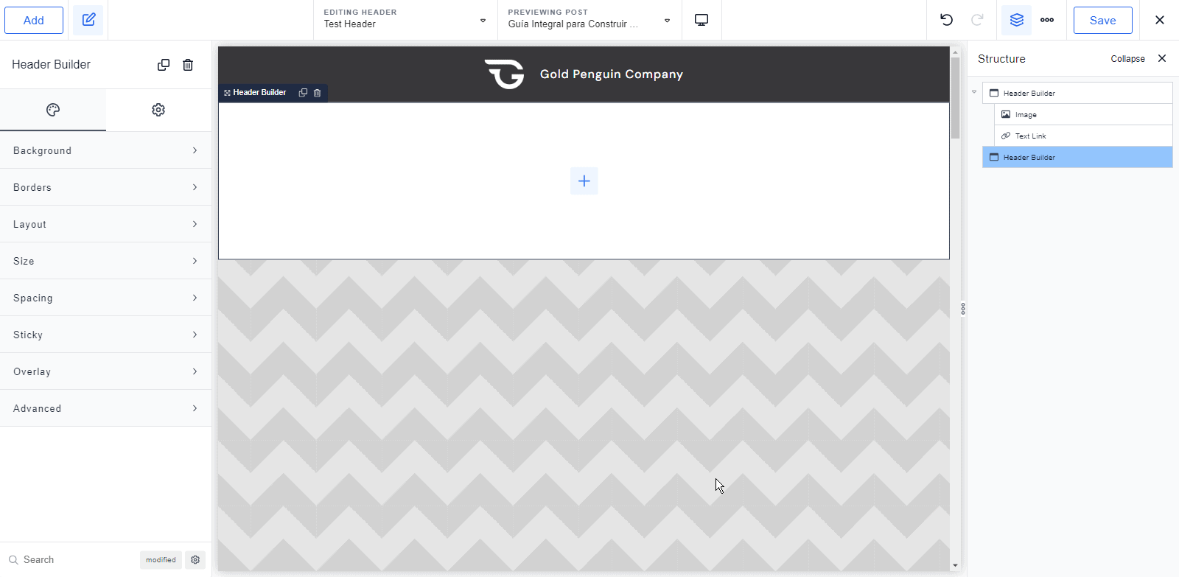Collapse first Header Builder tree arrow

(974, 92)
